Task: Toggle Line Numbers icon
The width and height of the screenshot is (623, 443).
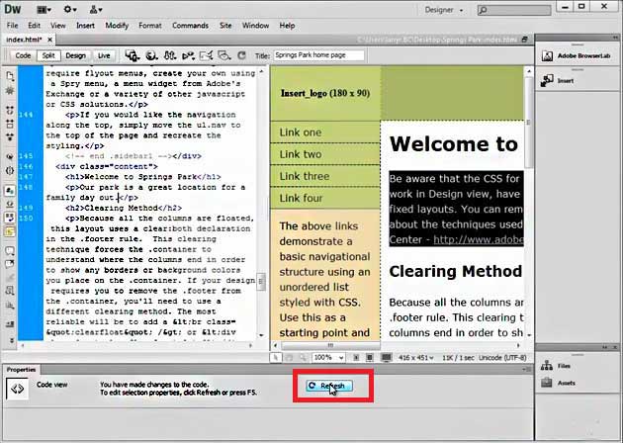Action: tap(10, 191)
